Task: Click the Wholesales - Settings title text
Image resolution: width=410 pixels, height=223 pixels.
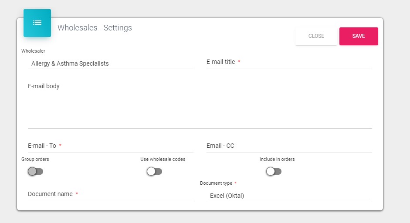Action: [95, 28]
